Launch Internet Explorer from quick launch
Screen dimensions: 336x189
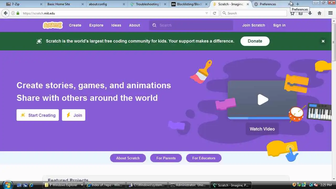(x=31, y=185)
